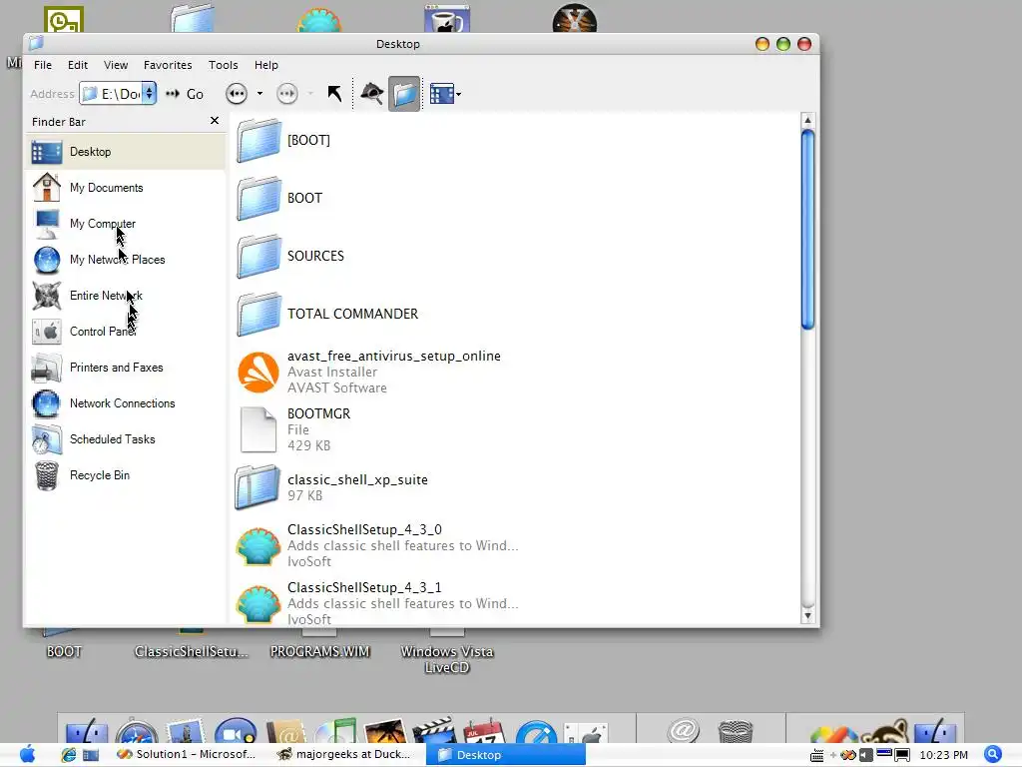The image size is (1022, 767).
Task: Click the Search detective icon in the toolbar
Action: point(371,94)
